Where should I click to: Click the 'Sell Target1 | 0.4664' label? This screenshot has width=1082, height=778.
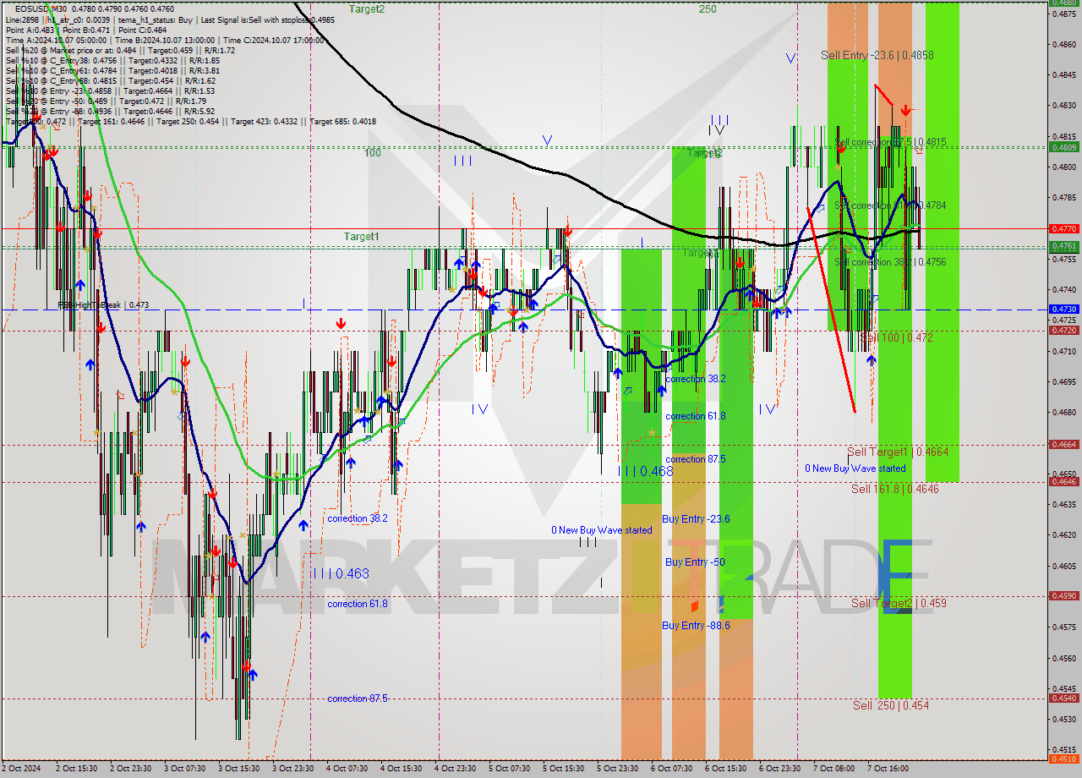click(898, 452)
